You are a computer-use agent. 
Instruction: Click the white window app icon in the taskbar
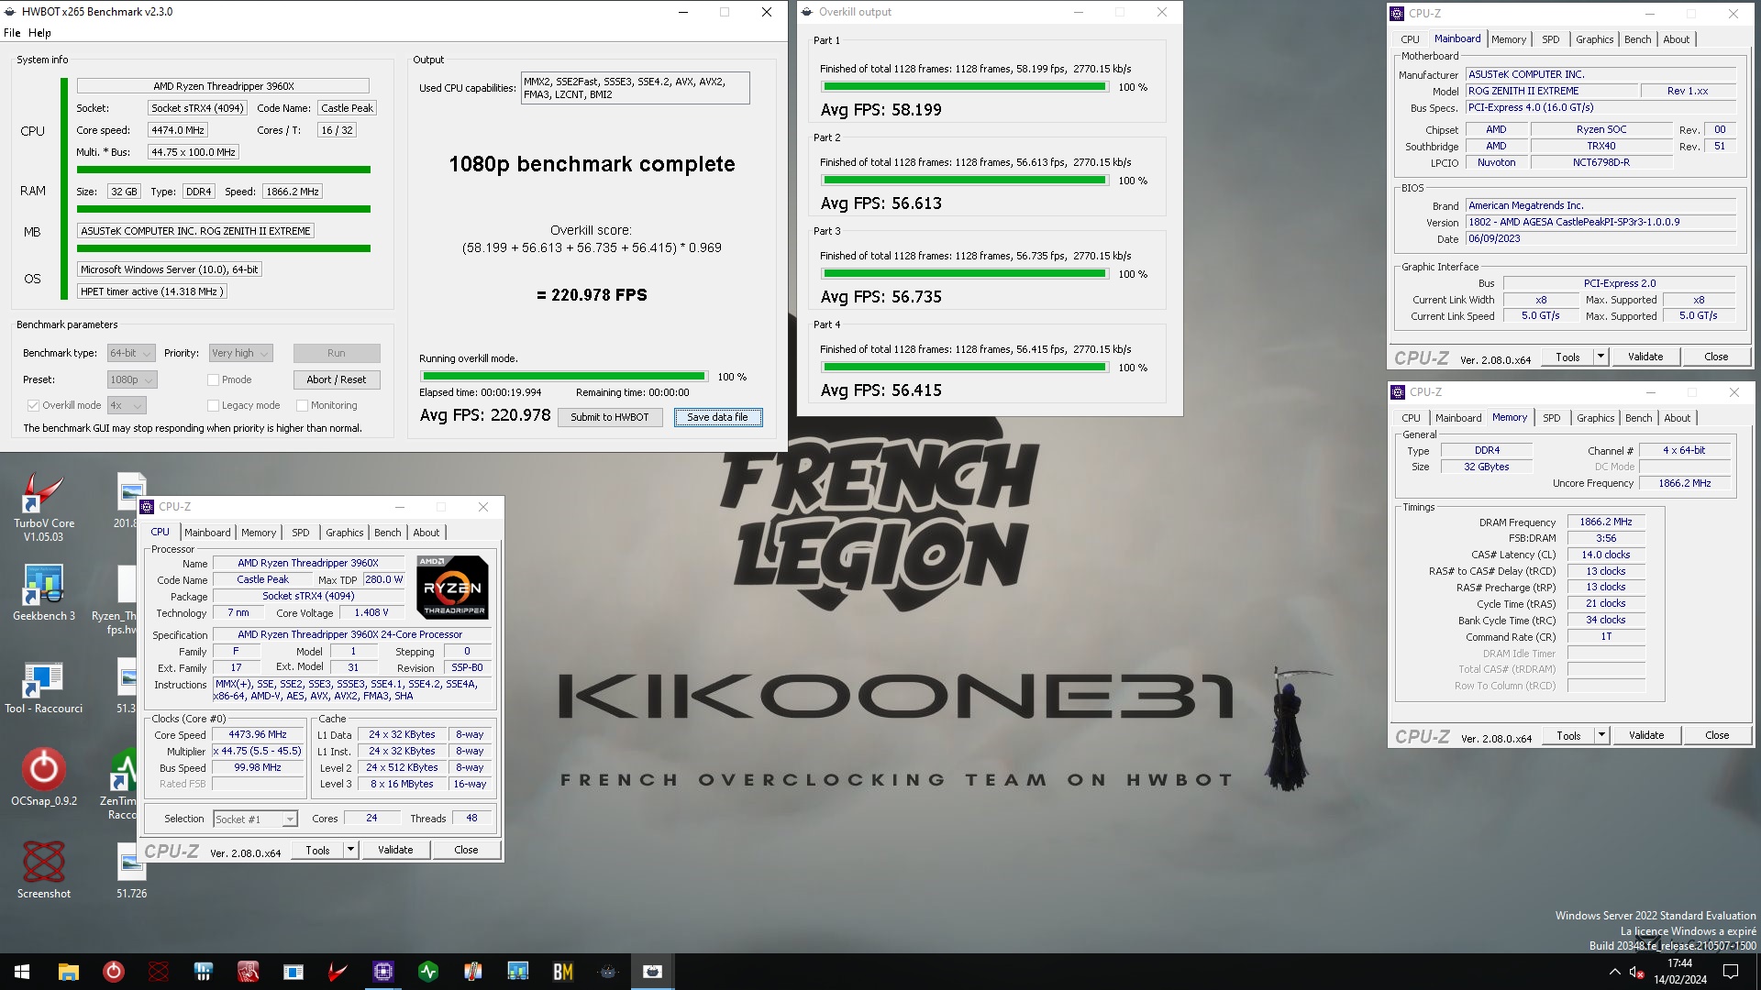point(293,972)
